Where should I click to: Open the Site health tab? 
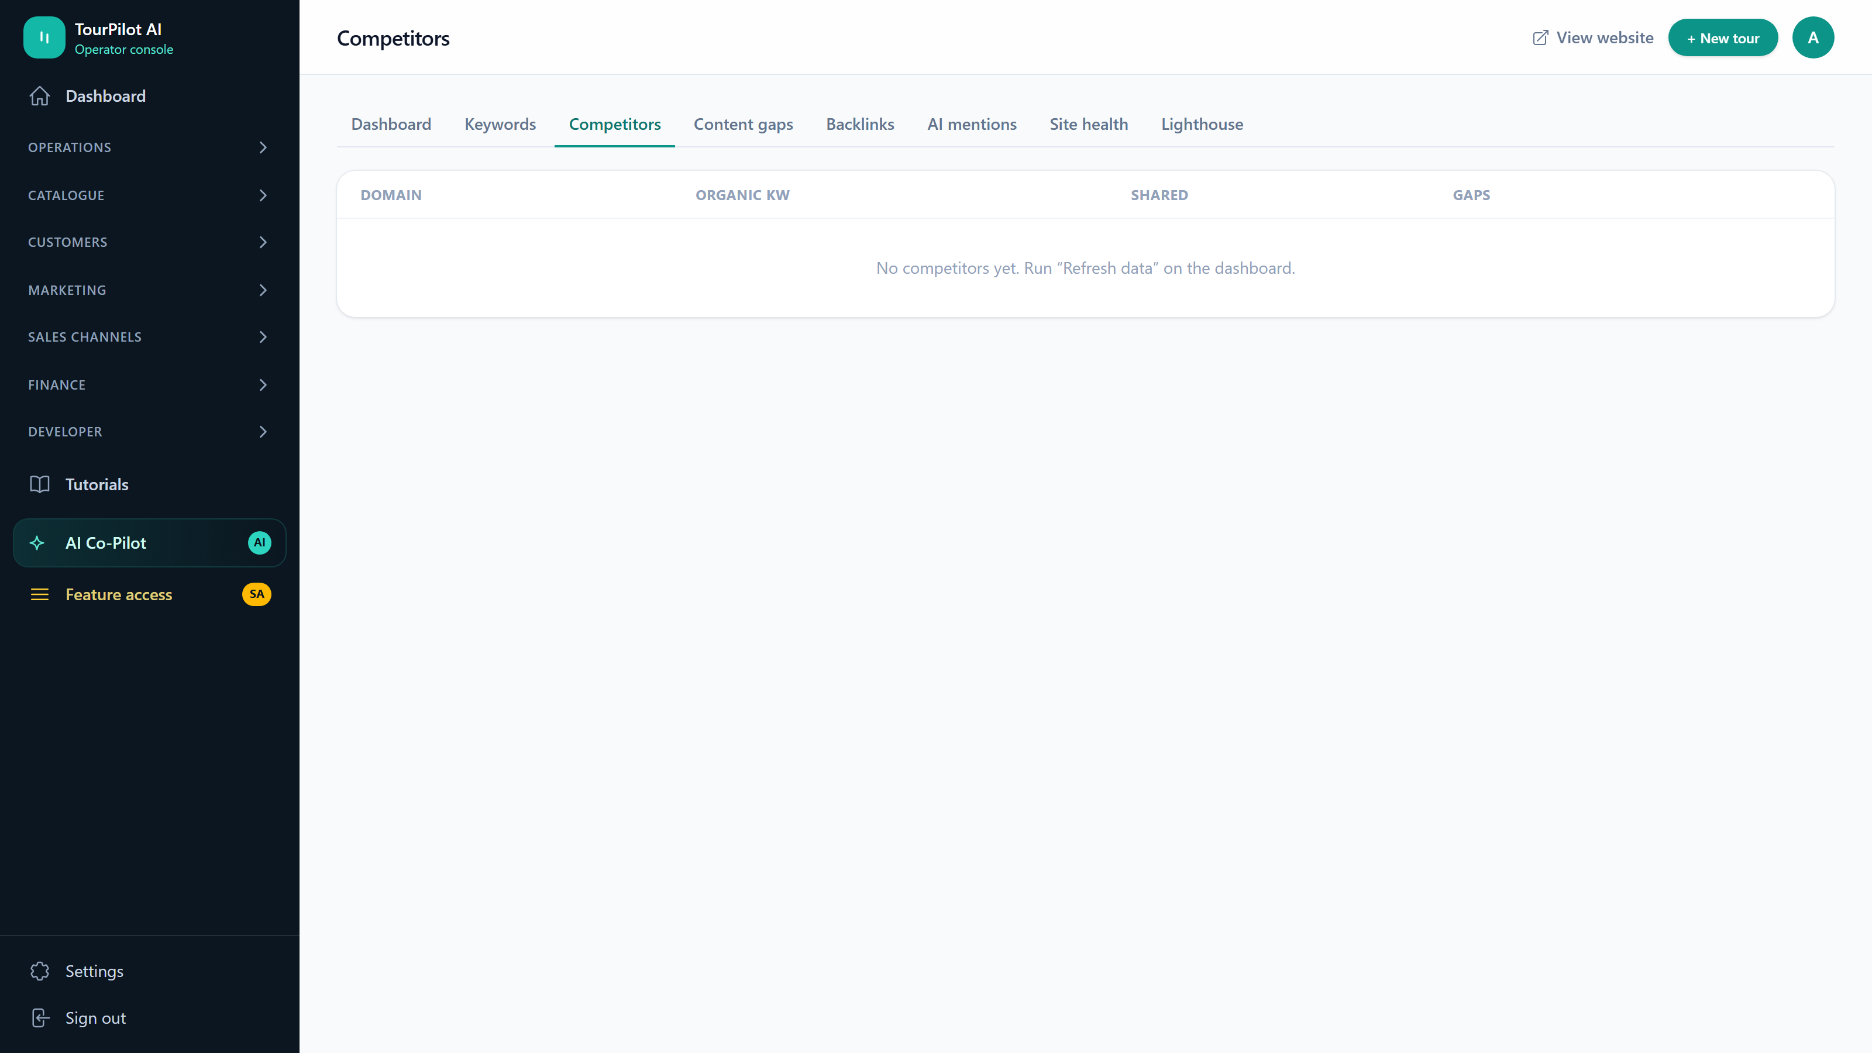coord(1089,124)
